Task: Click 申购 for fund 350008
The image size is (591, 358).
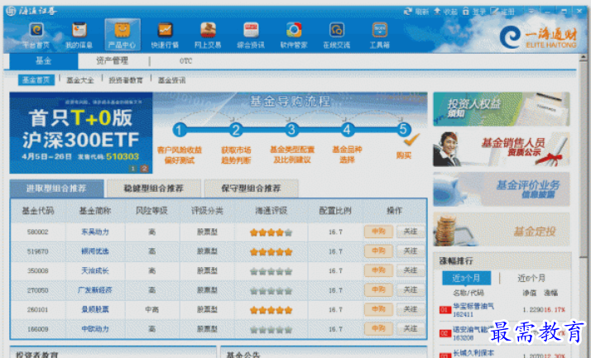Action: (x=379, y=270)
